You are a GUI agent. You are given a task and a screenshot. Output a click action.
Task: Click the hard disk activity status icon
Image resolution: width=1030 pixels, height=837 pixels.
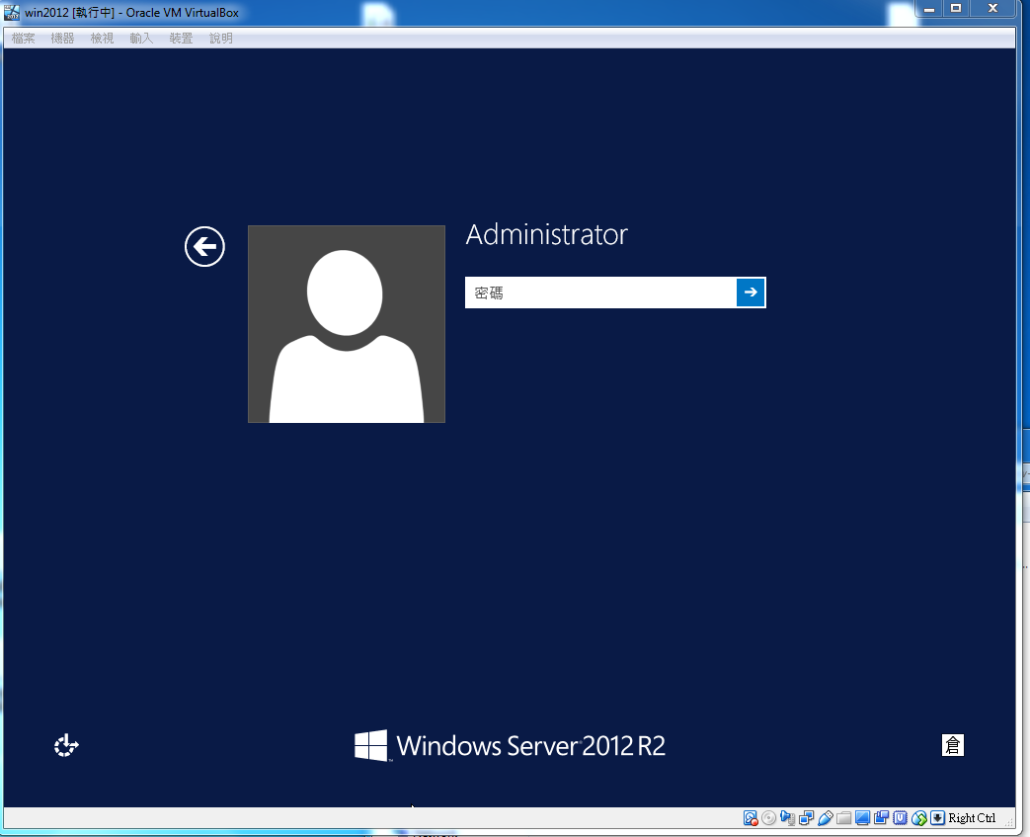tap(751, 818)
